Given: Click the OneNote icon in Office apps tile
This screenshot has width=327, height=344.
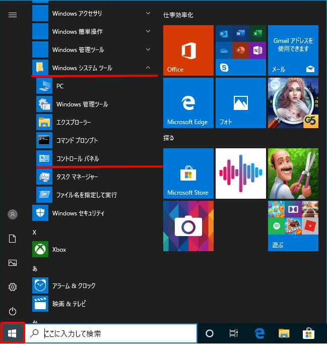Looking at the screenshot, I should 258,50.
